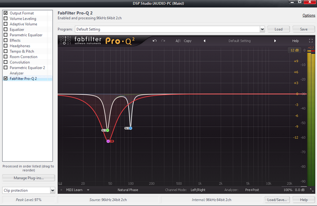This screenshot has width=317, height=206.
Task: Change Channel Mode Left/Right setting
Action: click(198, 190)
